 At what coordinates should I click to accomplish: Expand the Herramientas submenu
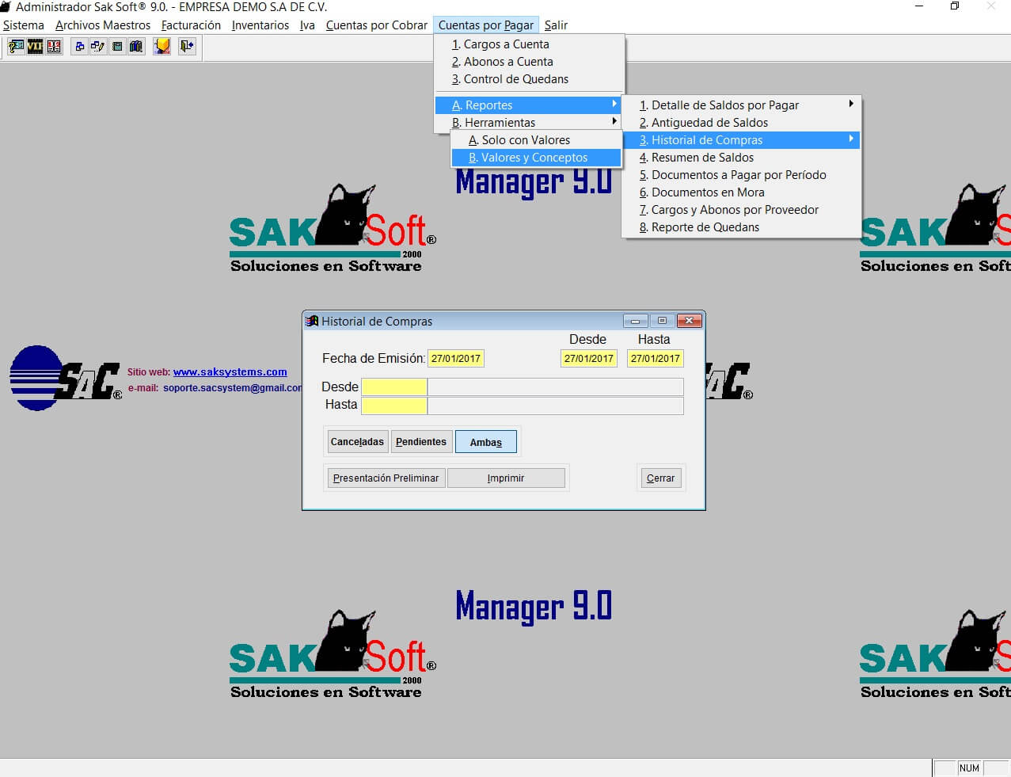(530, 123)
